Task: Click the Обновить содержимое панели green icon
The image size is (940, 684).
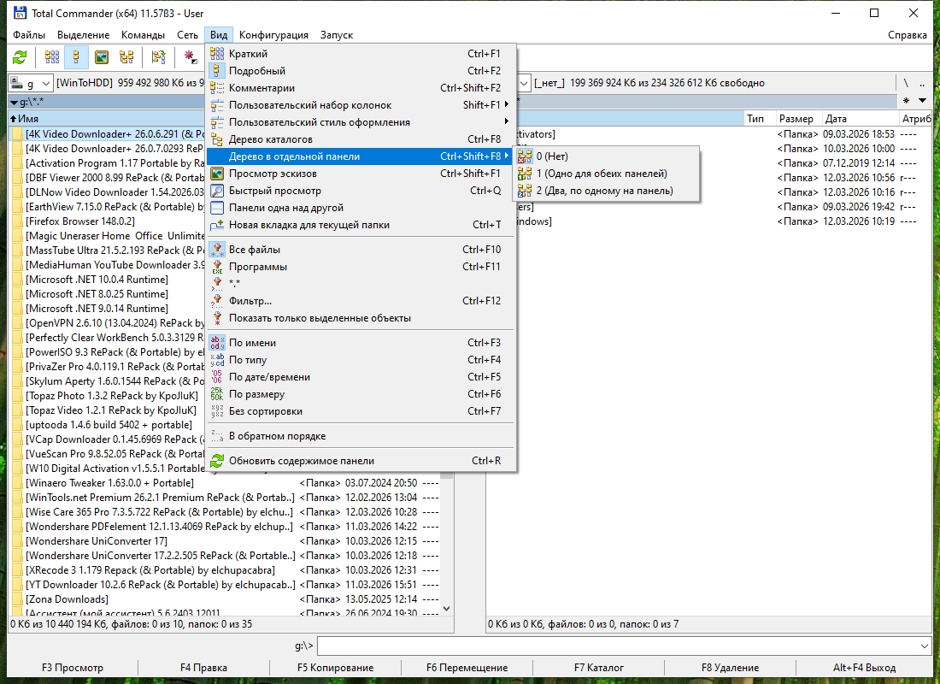Action: coord(217,461)
